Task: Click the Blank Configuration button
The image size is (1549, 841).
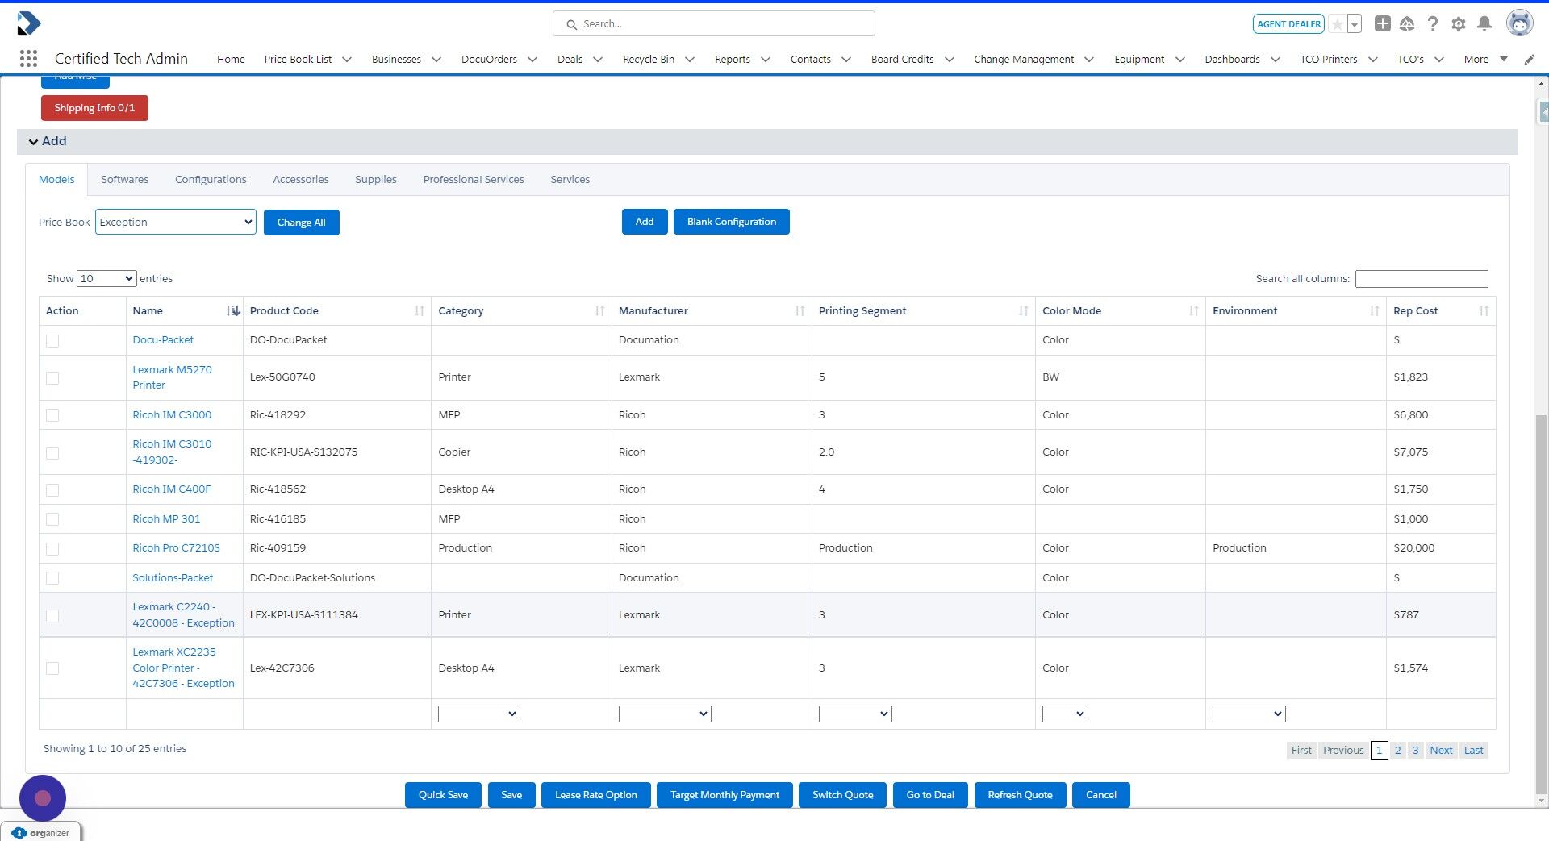Action: point(731,221)
